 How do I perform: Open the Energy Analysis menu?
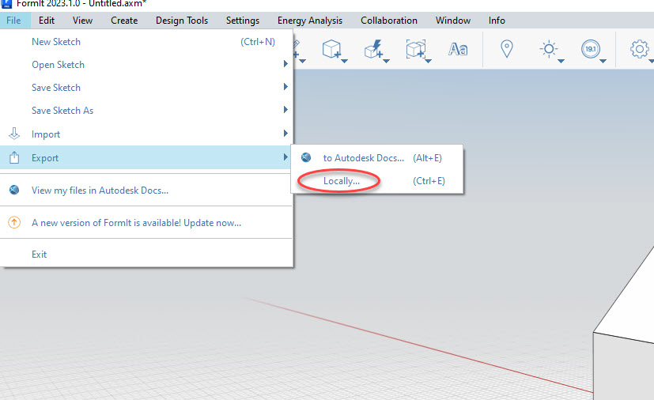coord(310,21)
